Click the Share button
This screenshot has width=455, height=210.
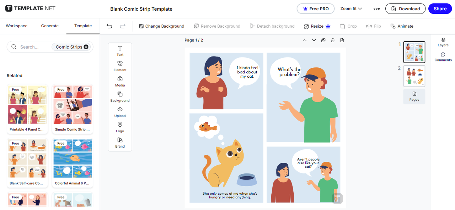coord(440,9)
